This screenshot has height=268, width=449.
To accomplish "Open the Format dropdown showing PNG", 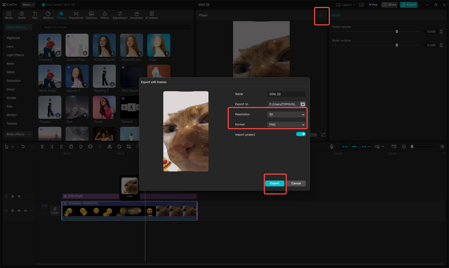I will click(286, 125).
